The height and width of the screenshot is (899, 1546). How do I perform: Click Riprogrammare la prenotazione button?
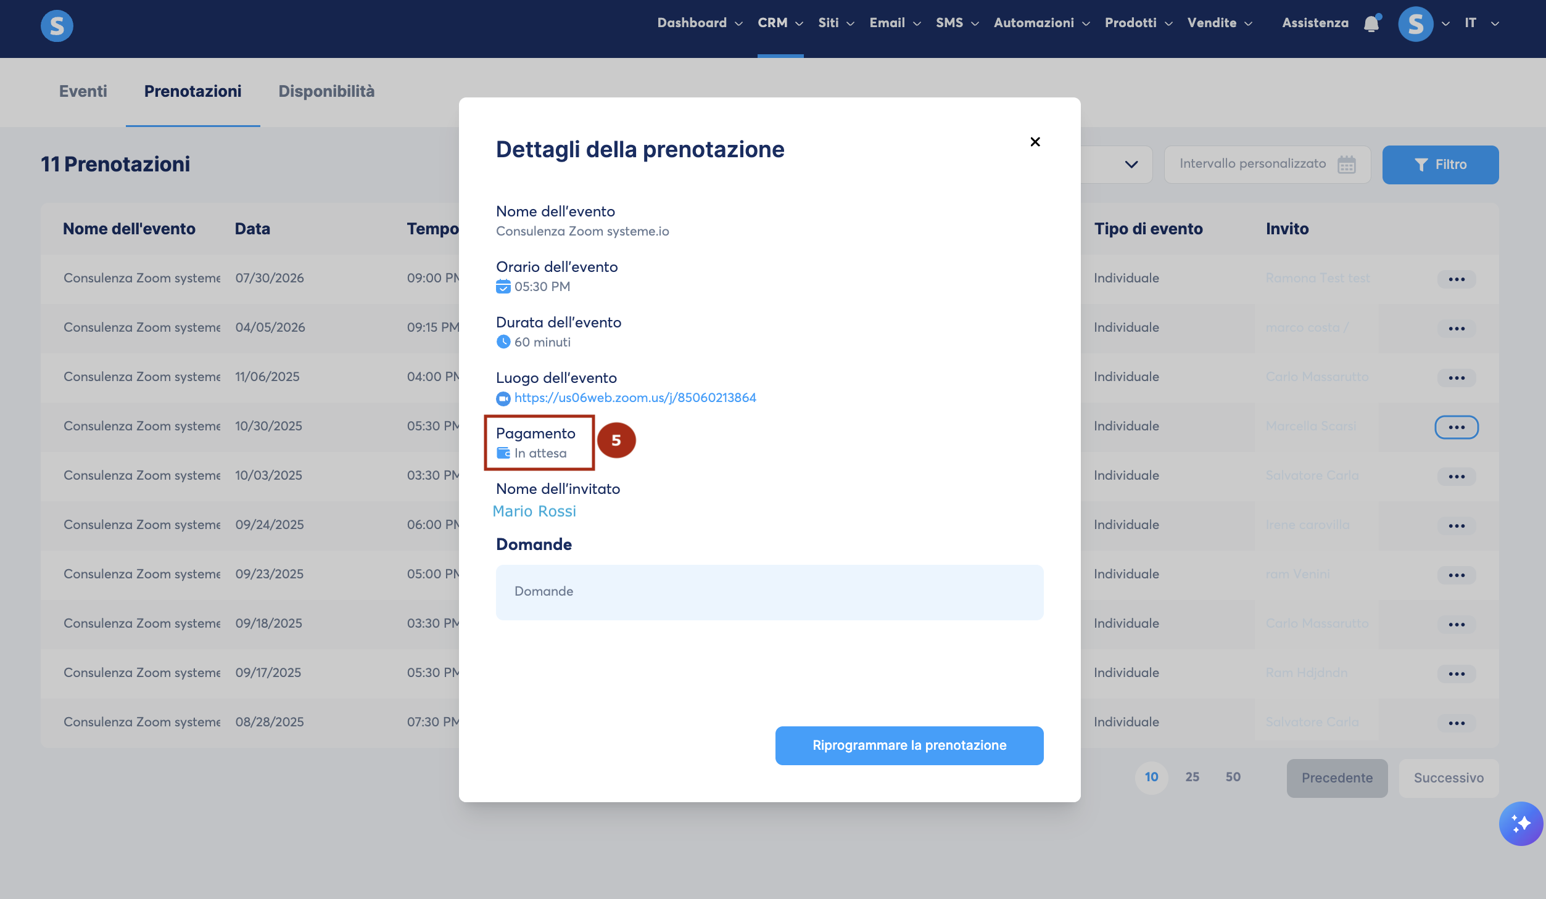click(909, 745)
